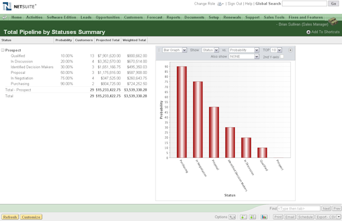Click the Help link

click(x=249, y=4)
